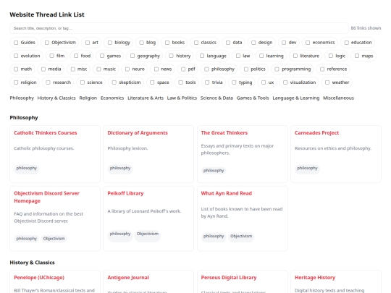Jump to the Religion category
391x293 pixels.
tap(88, 98)
